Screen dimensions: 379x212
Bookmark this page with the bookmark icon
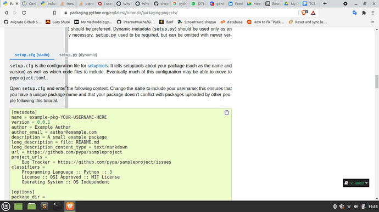coord(54,13)
